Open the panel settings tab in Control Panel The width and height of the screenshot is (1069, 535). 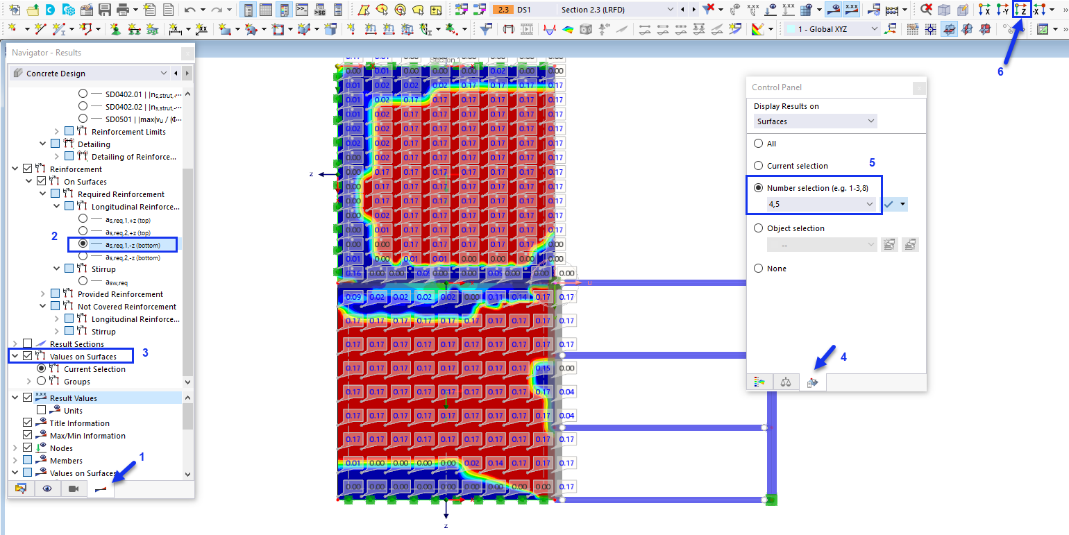813,382
